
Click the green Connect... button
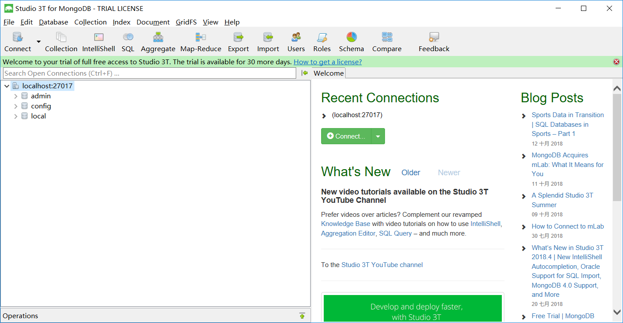click(x=346, y=136)
